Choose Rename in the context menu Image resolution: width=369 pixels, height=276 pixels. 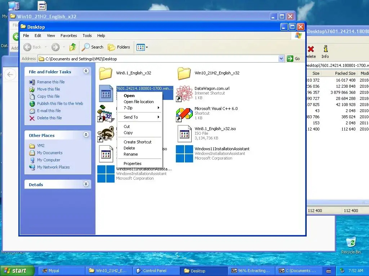tap(139, 154)
